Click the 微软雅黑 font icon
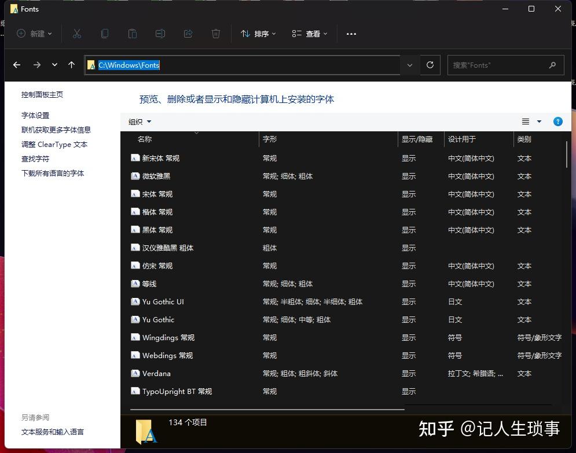Screen dimensions: 576x453 coord(135,176)
